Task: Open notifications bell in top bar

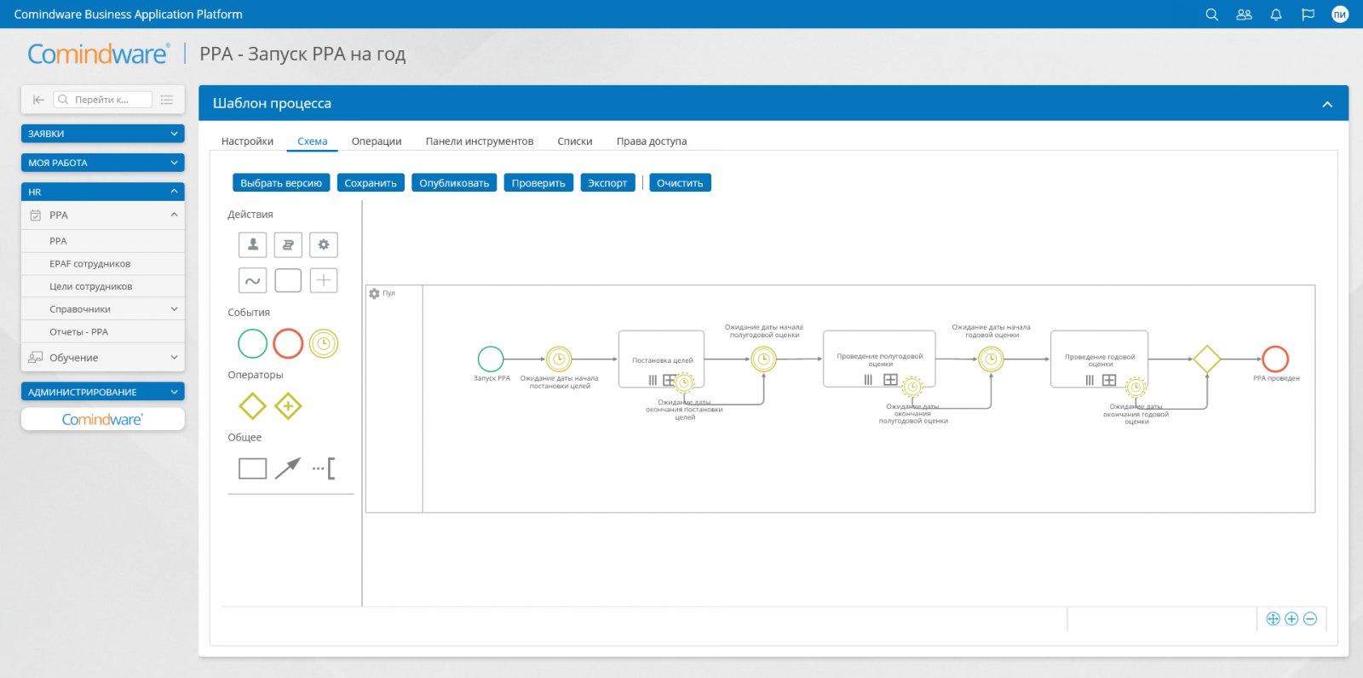Action: tap(1276, 14)
